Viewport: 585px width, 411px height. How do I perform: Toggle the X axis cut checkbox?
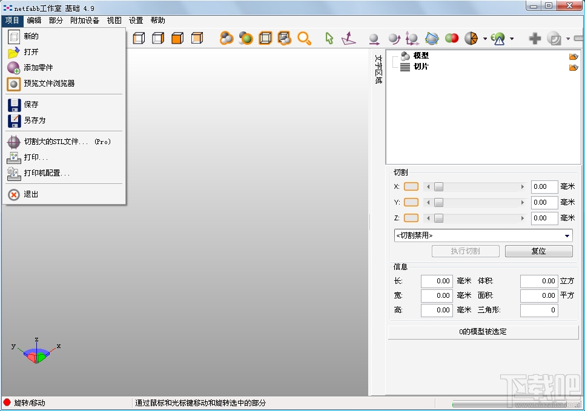411,186
